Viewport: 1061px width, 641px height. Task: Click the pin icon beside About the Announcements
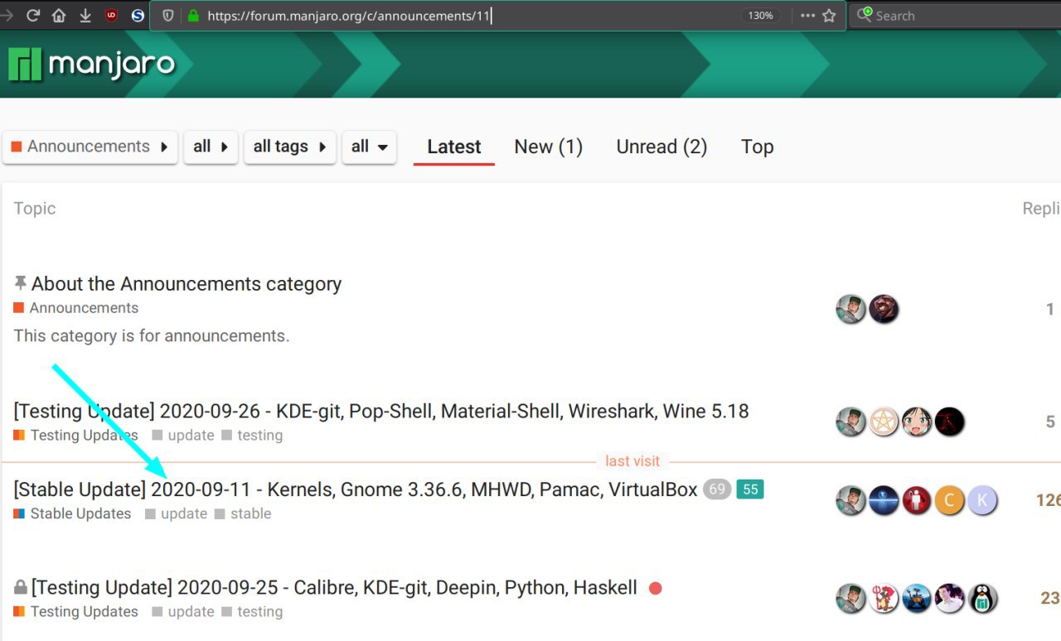(x=21, y=283)
